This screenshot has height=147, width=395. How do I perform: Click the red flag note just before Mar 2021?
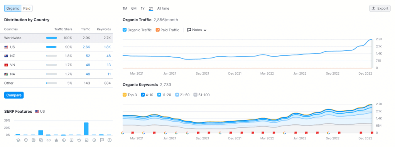pyautogui.click(x=133, y=133)
